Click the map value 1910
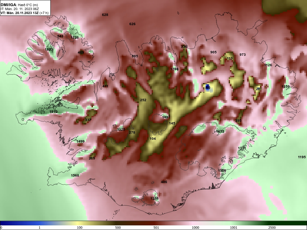This screenshot has height=230, width=307. (x=53, y=112)
